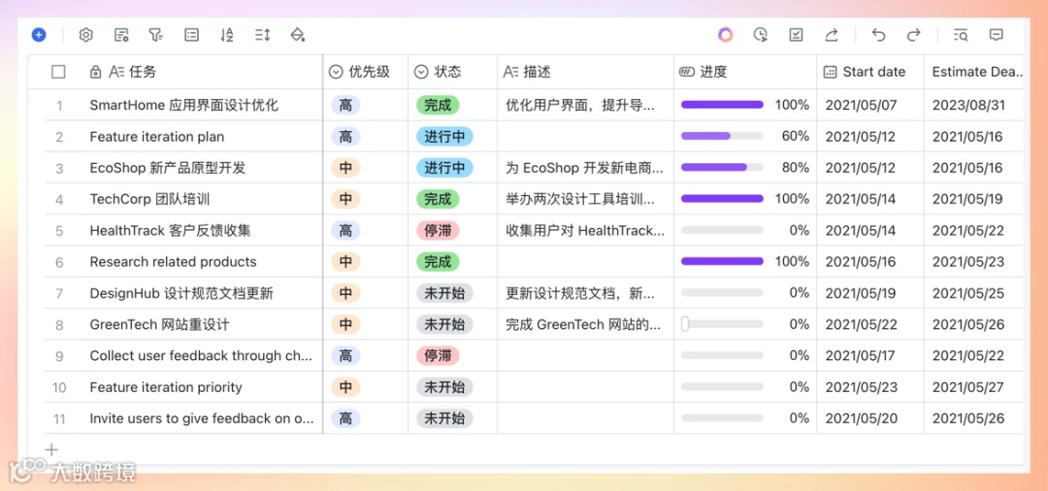Open the group-by list toolbar icon
The image size is (1048, 491).
click(x=192, y=35)
